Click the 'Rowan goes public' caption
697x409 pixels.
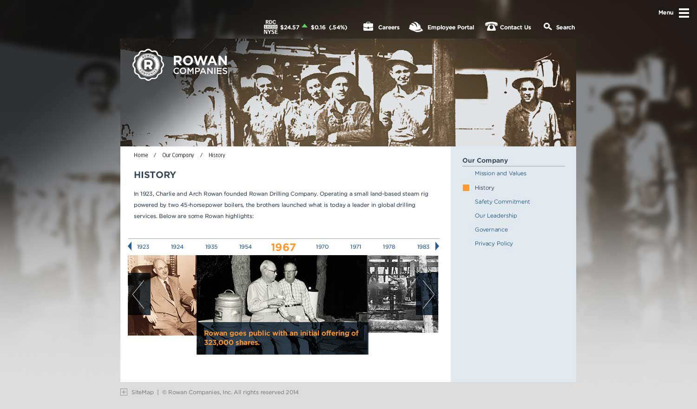[x=281, y=338]
